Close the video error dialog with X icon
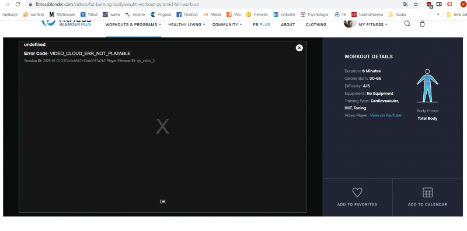The width and height of the screenshot is (467, 231). point(299,48)
